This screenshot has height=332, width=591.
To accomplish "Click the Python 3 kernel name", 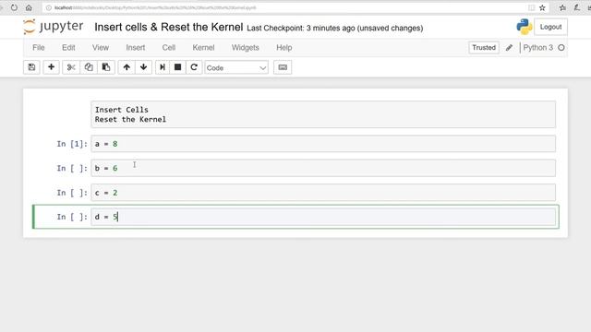I will pos(537,48).
